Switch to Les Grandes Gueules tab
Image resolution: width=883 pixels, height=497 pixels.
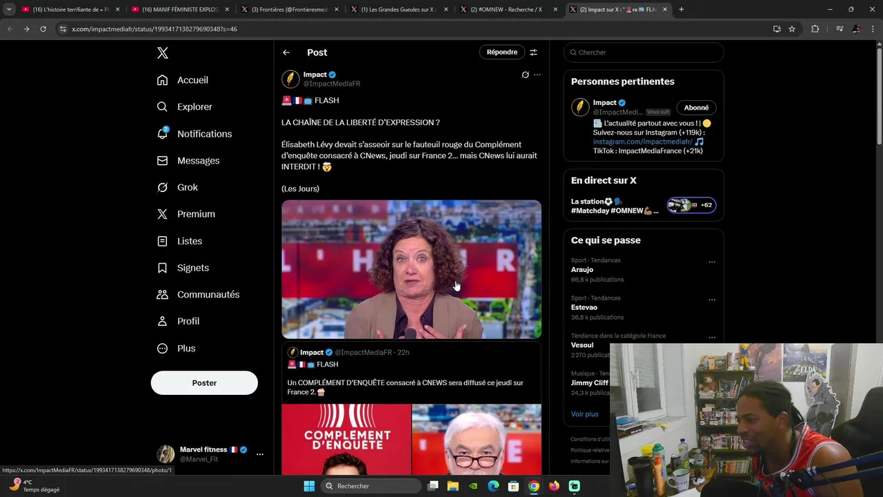[398, 10]
